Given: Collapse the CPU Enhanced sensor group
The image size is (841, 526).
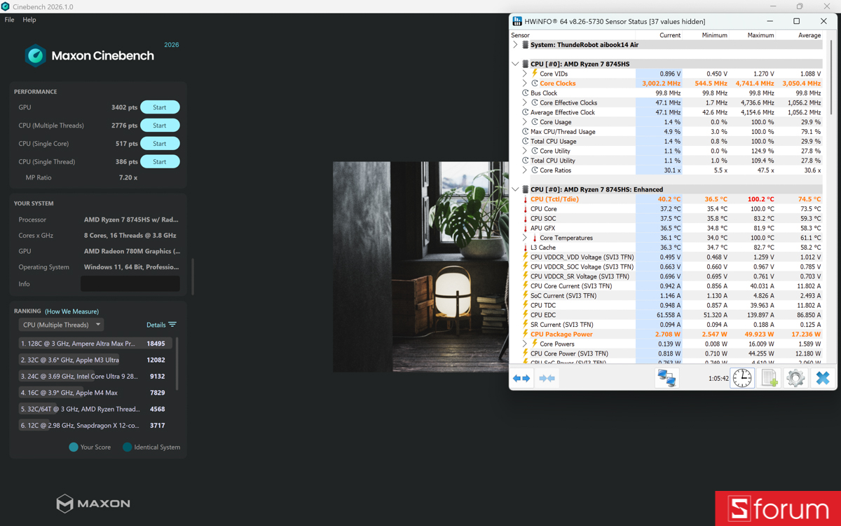Looking at the screenshot, I should click(516, 189).
